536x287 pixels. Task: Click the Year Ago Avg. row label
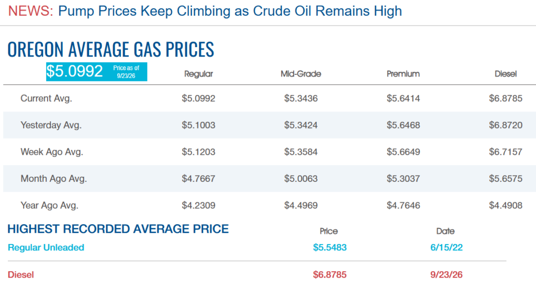click(x=49, y=205)
